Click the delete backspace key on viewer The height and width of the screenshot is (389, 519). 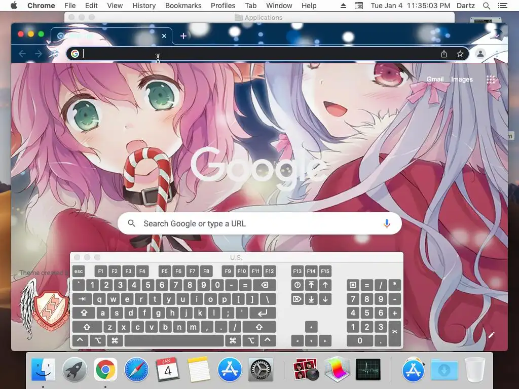point(264,285)
